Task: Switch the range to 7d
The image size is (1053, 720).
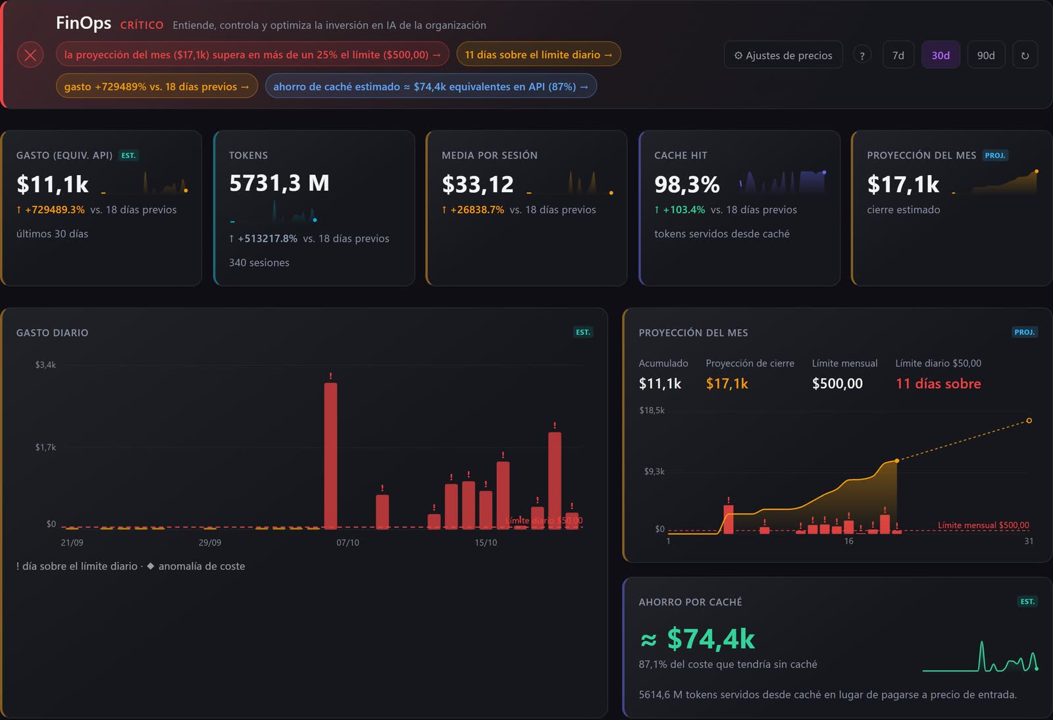Action: pyautogui.click(x=898, y=55)
